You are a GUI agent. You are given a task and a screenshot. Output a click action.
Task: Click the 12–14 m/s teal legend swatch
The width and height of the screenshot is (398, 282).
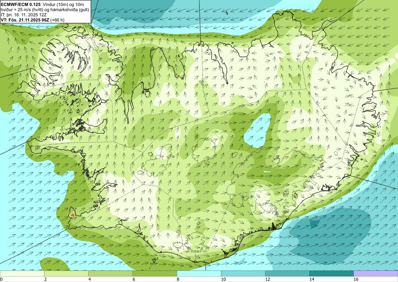tap(287, 273)
